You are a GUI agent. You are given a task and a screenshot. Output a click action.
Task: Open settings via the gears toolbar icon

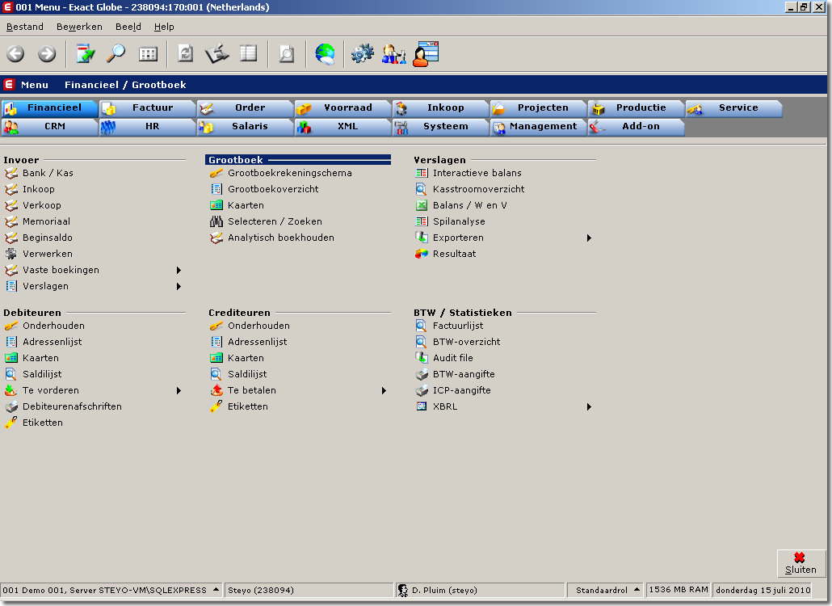362,54
